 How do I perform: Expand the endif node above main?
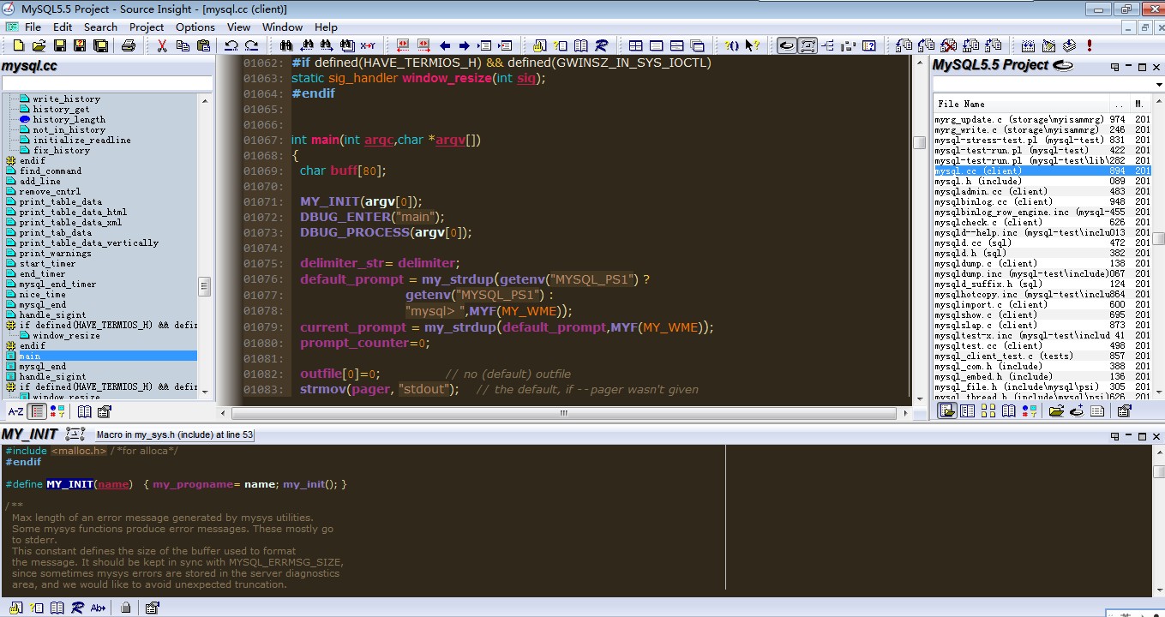(x=11, y=345)
